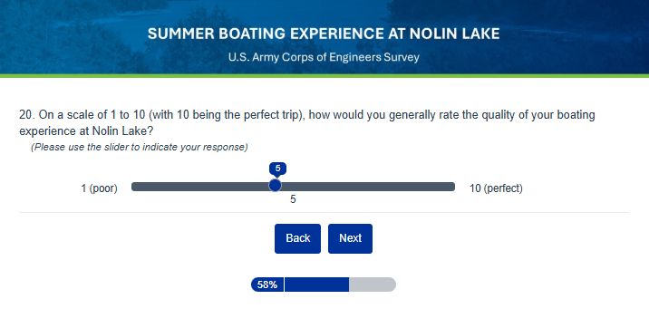Click the filled blue part of progress bar
The width and height of the screenshot is (649, 328).
[x=316, y=285]
